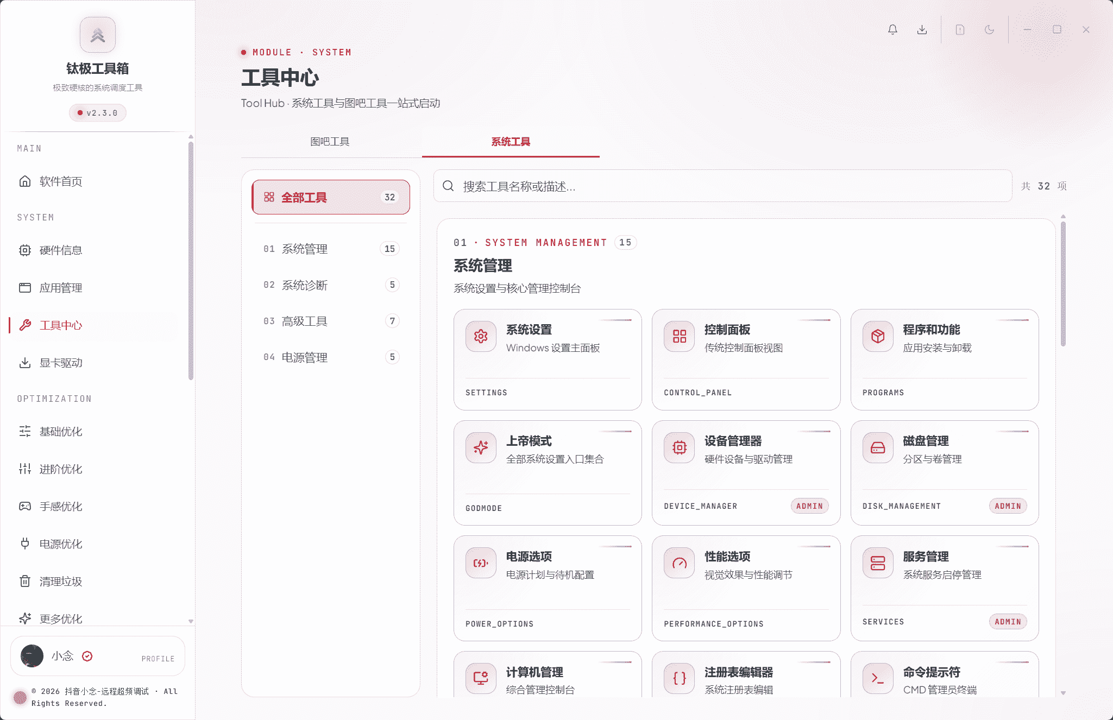The image size is (1113, 720).
Task: Click the 上帝模式 sparkle icon
Action: (x=481, y=447)
